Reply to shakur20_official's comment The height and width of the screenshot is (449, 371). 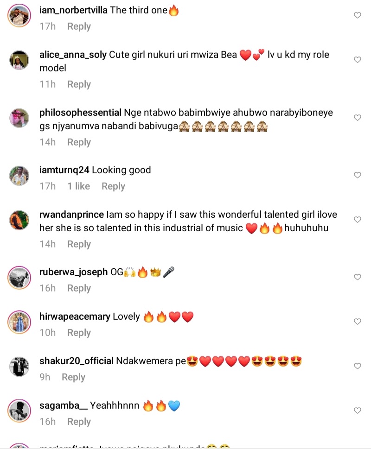pyautogui.click(x=73, y=377)
